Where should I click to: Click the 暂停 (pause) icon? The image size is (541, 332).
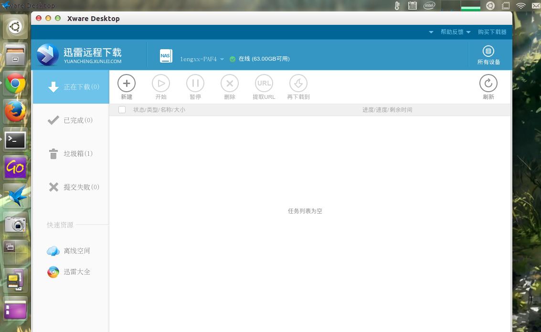pos(195,83)
